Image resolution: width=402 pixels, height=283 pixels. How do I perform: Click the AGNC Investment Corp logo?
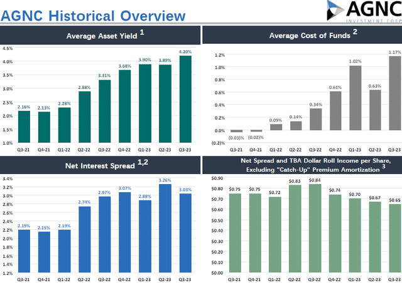pos(364,11)
